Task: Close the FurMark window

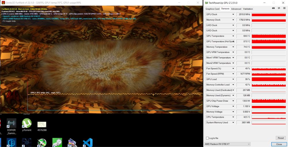Action: click(x=198, y=3)
